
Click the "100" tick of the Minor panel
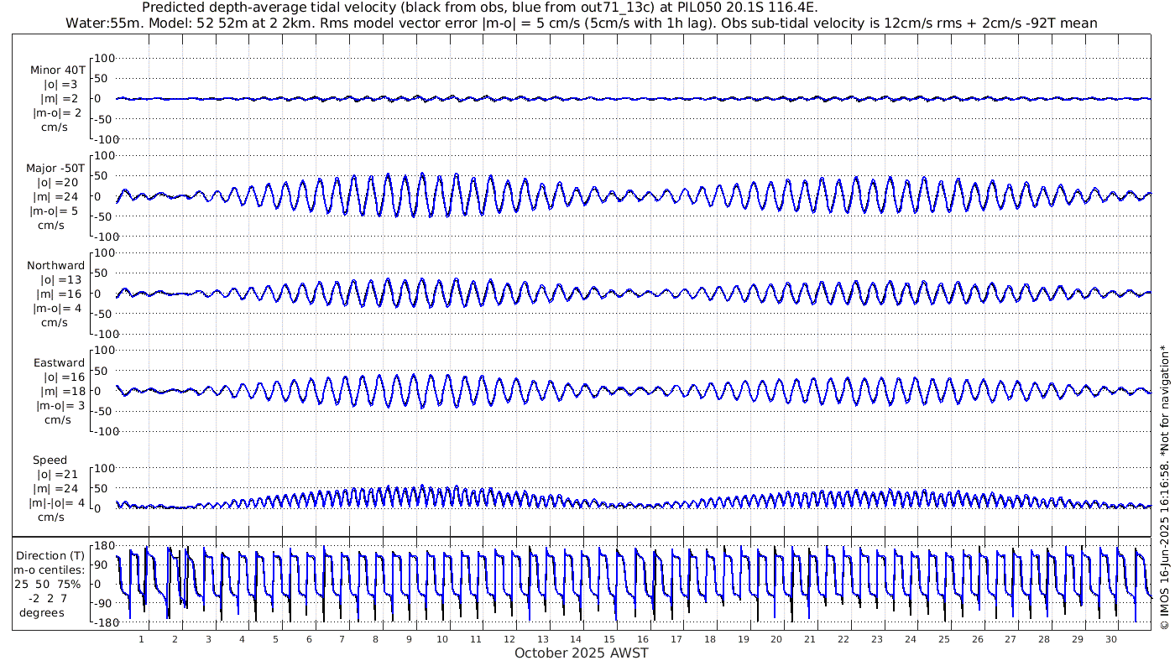(103, 58)
